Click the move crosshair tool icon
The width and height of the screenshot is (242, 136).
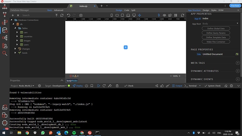pos(140,15)
